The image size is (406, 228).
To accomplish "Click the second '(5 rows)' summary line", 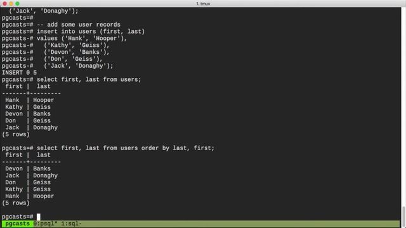I will (16, 203).
